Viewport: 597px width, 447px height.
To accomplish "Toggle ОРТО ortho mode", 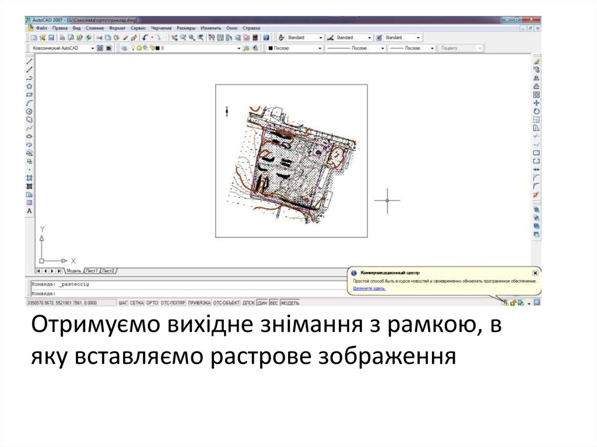I will (x=152, y=303).
